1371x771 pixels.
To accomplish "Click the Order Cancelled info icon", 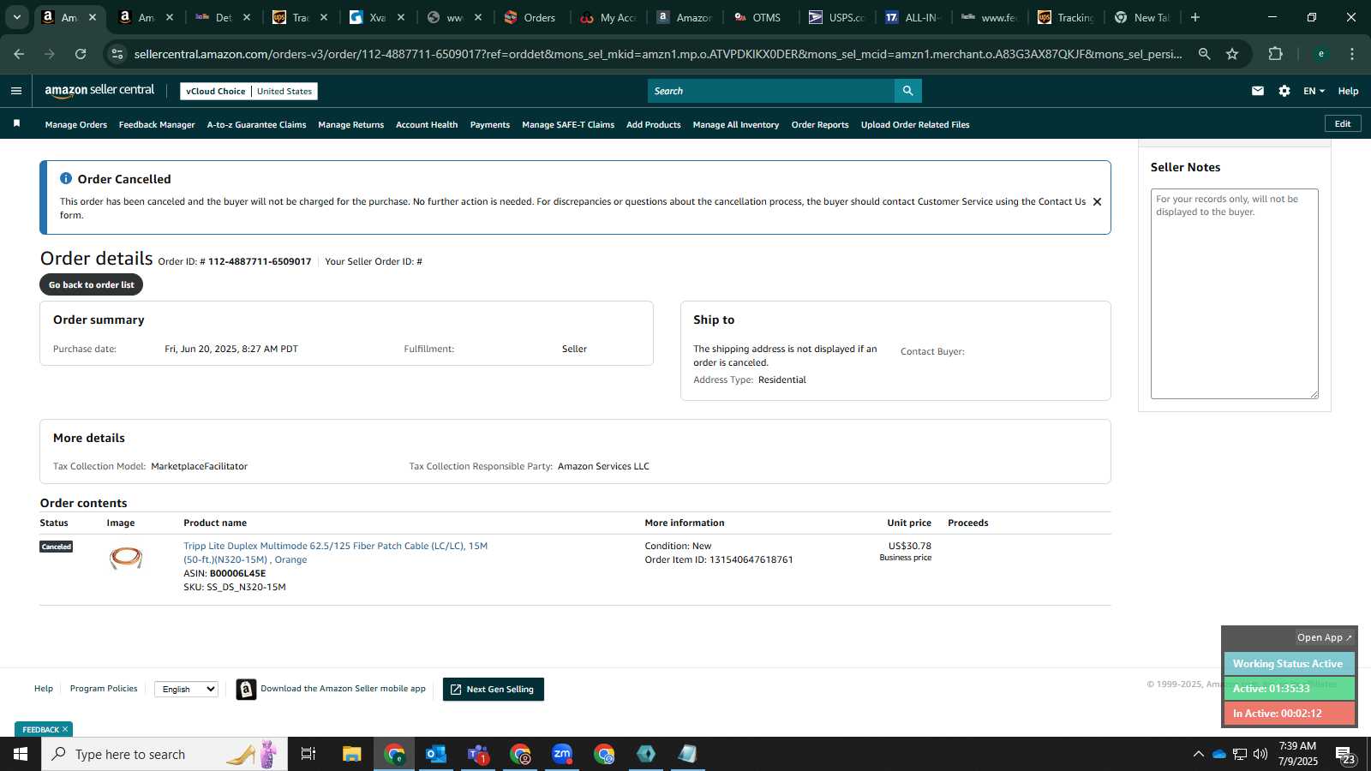I will 66,178.
